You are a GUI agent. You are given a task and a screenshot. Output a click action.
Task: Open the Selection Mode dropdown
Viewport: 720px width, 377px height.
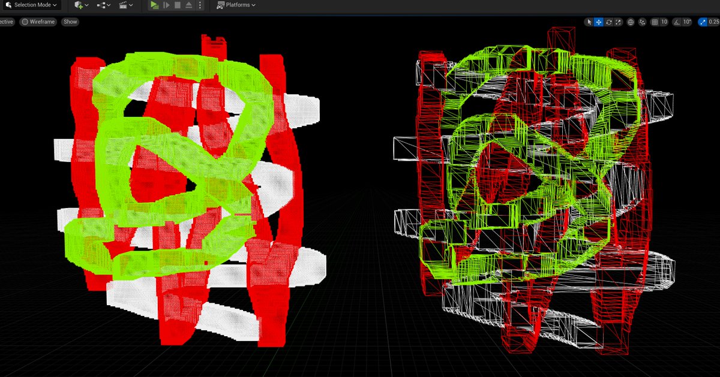tap(31, 5)
